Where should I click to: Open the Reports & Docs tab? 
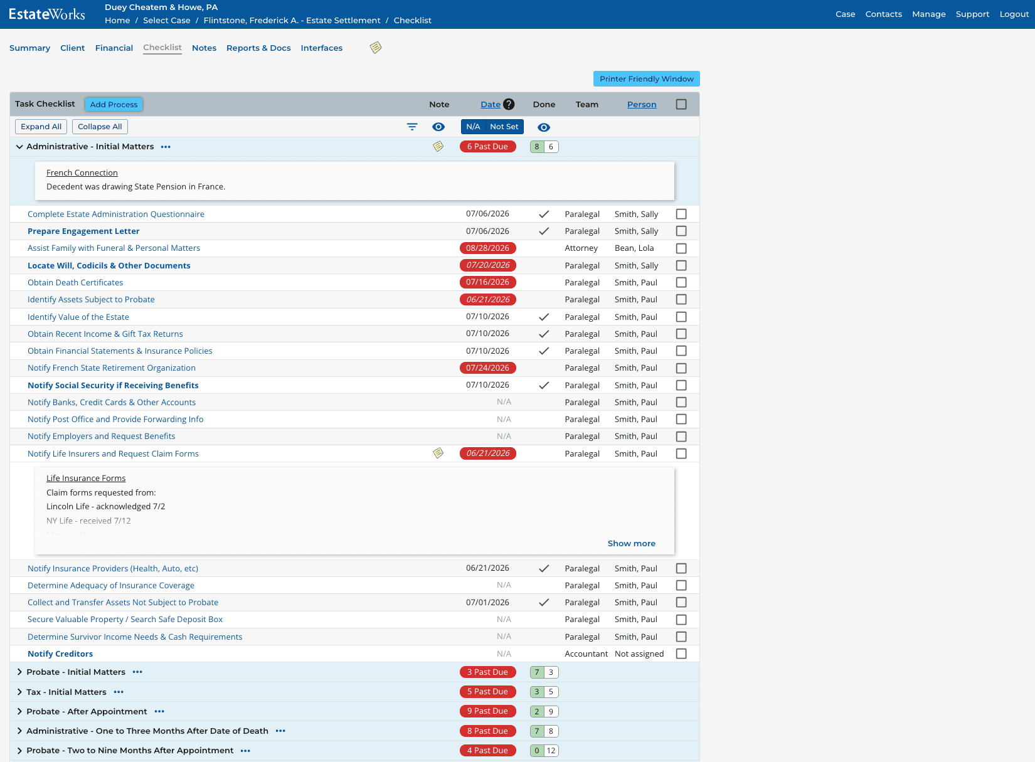(x=258, y=48)
